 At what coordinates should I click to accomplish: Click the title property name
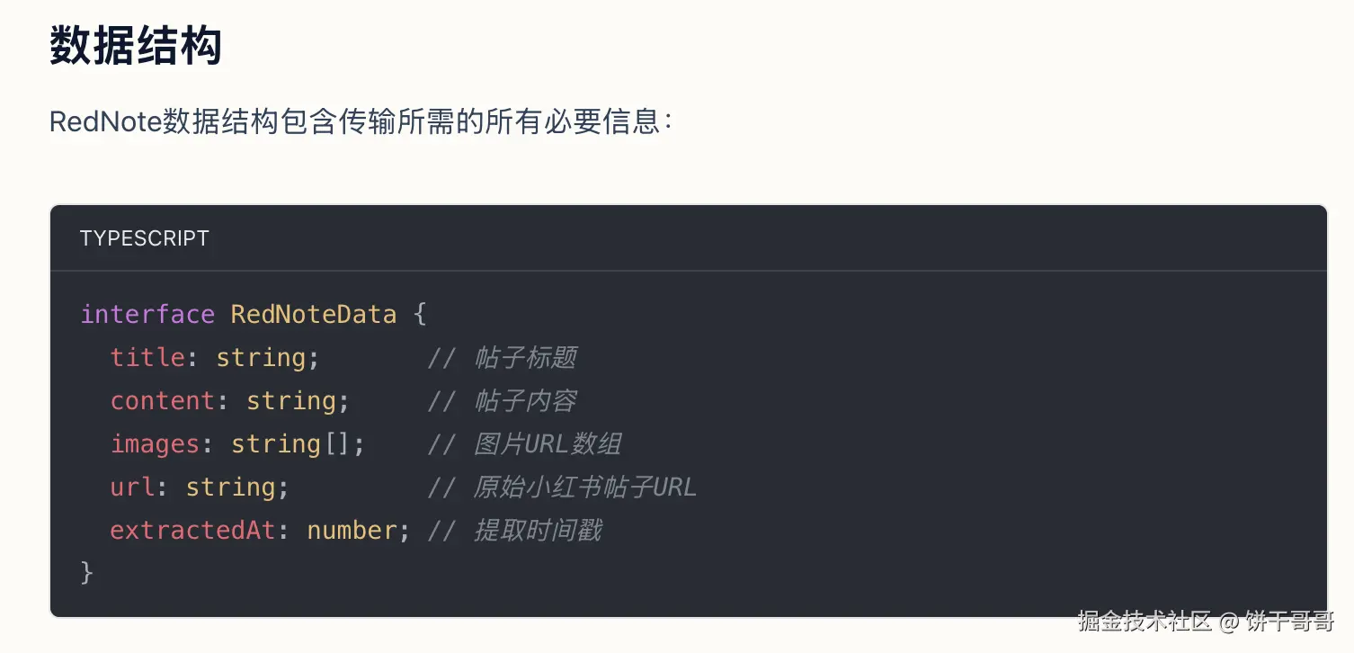tap(147, 357)
